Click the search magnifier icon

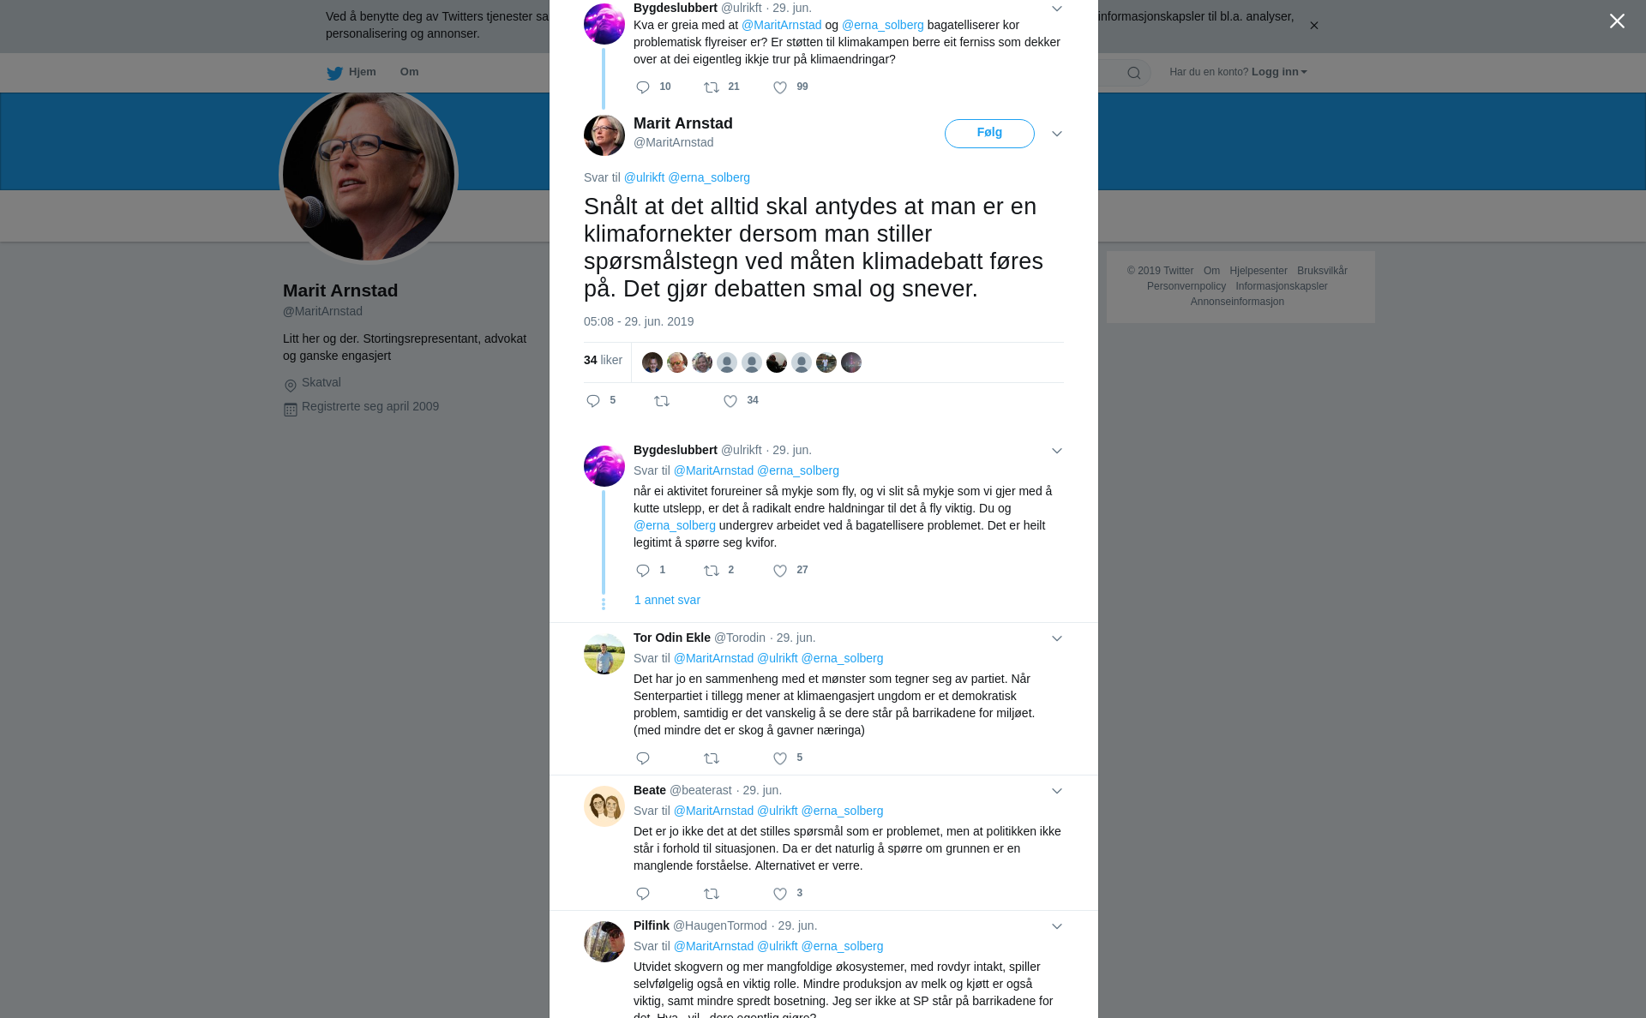[1134, 73]
